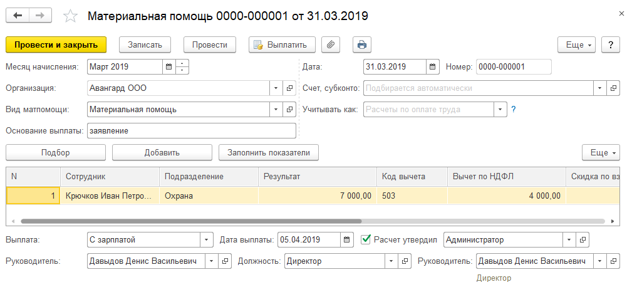The image size is (632, 282).
Task: Click the Основание выплаты input field
Action: [190, 130]
